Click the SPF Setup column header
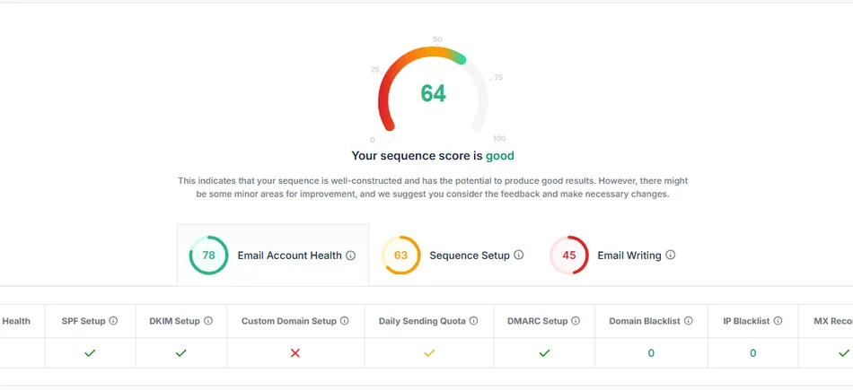This screenshot has width=853, height=390. click(91, 321)
